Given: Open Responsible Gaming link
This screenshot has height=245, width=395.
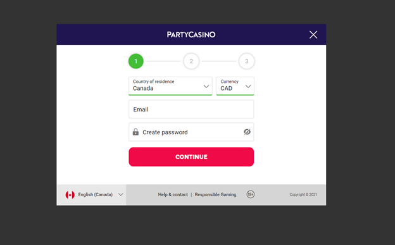Looking at the screenshot, I should pos(215,194).
